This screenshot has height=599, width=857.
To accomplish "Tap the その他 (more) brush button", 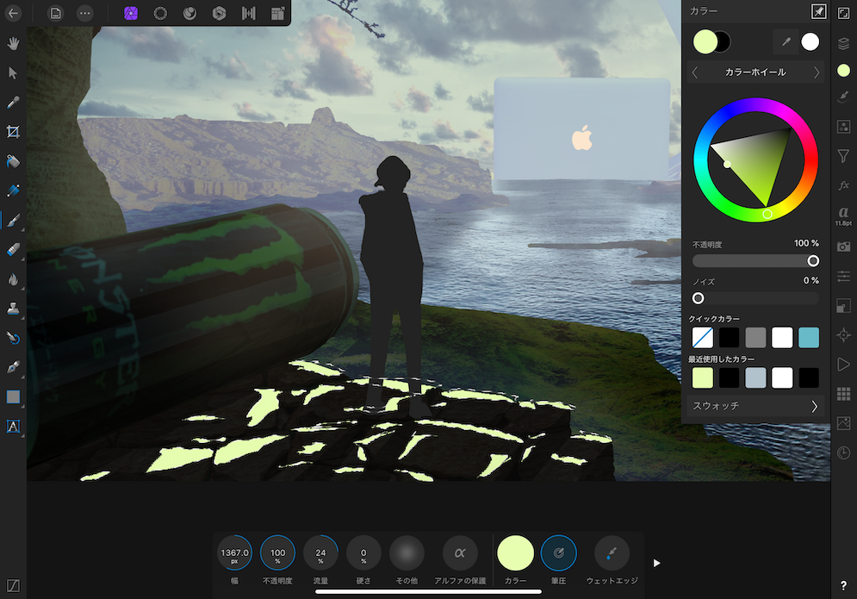I will pos(407,553).
